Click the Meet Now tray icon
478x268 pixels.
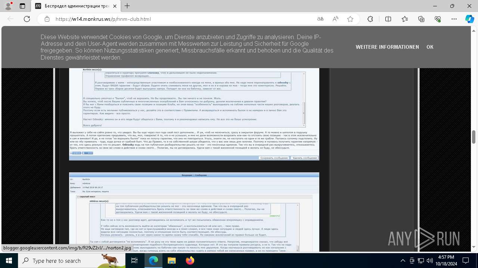point(412,261)
